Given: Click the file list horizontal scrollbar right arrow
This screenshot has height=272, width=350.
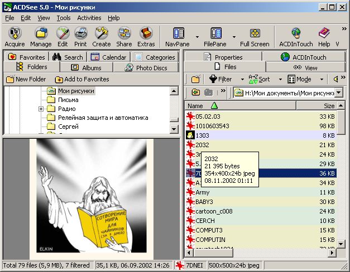Looking at the screenshot, I should (332, 253).
